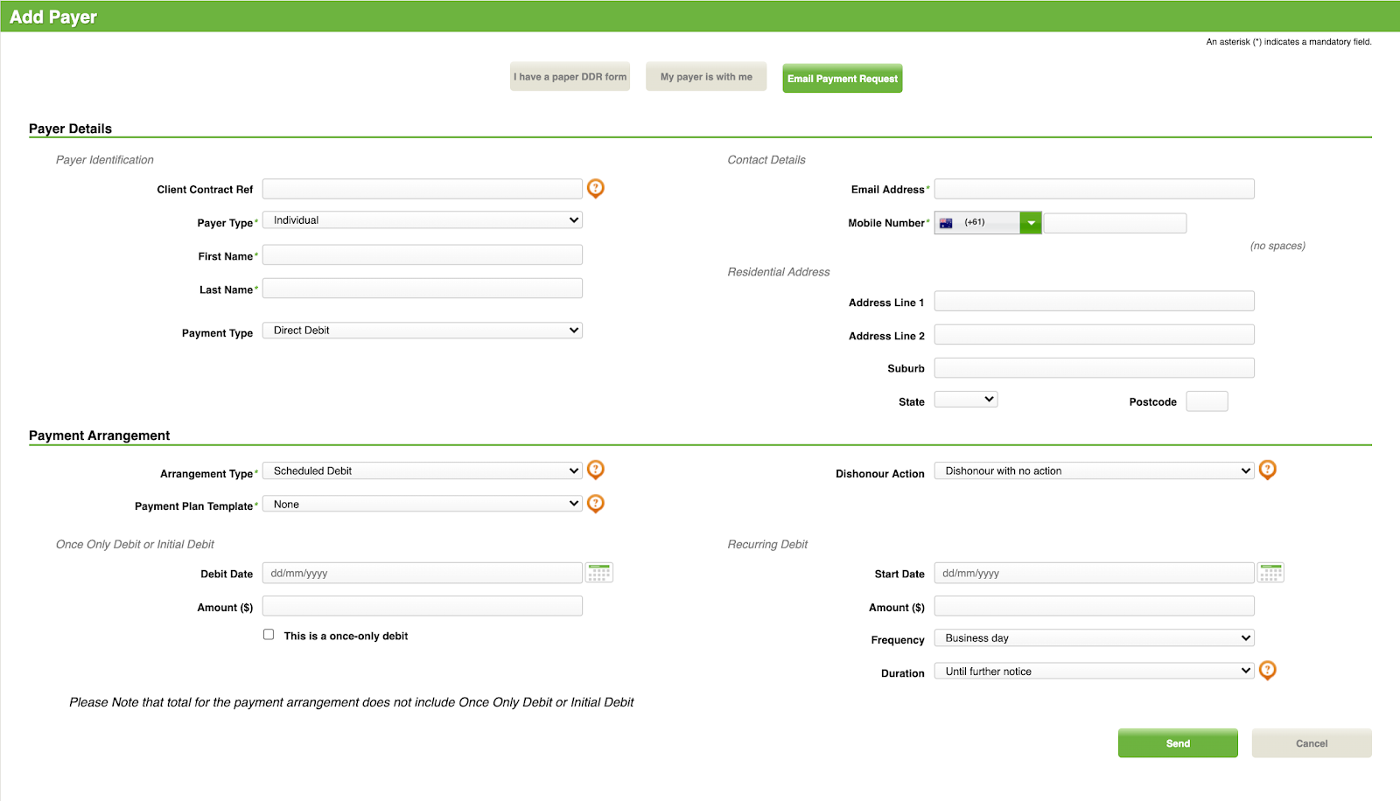Viewport: 1400px width, 801px height.
Task: Open the Duration dropdown showing Until further notice
Action: (1094, 670)
